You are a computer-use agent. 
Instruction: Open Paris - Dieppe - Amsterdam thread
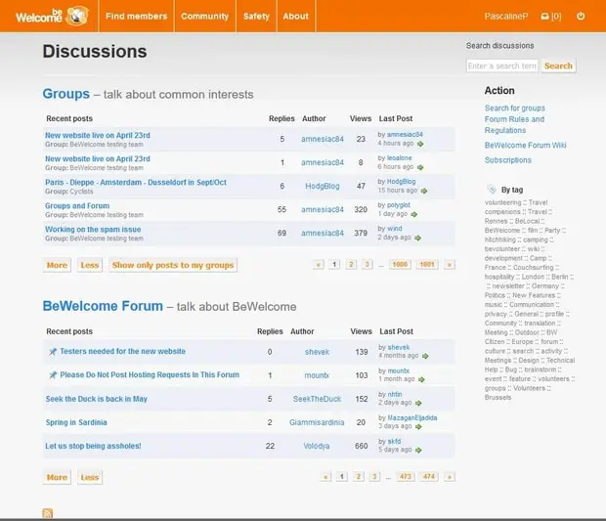pos(136,183)
